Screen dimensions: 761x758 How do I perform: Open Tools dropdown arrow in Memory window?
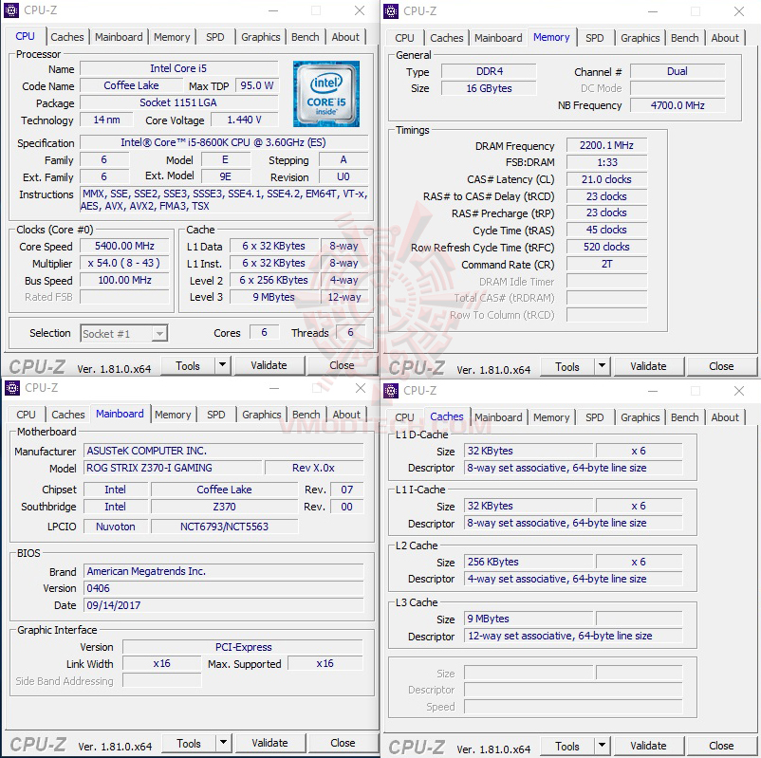pyautogui.click(x=602, y=366)
